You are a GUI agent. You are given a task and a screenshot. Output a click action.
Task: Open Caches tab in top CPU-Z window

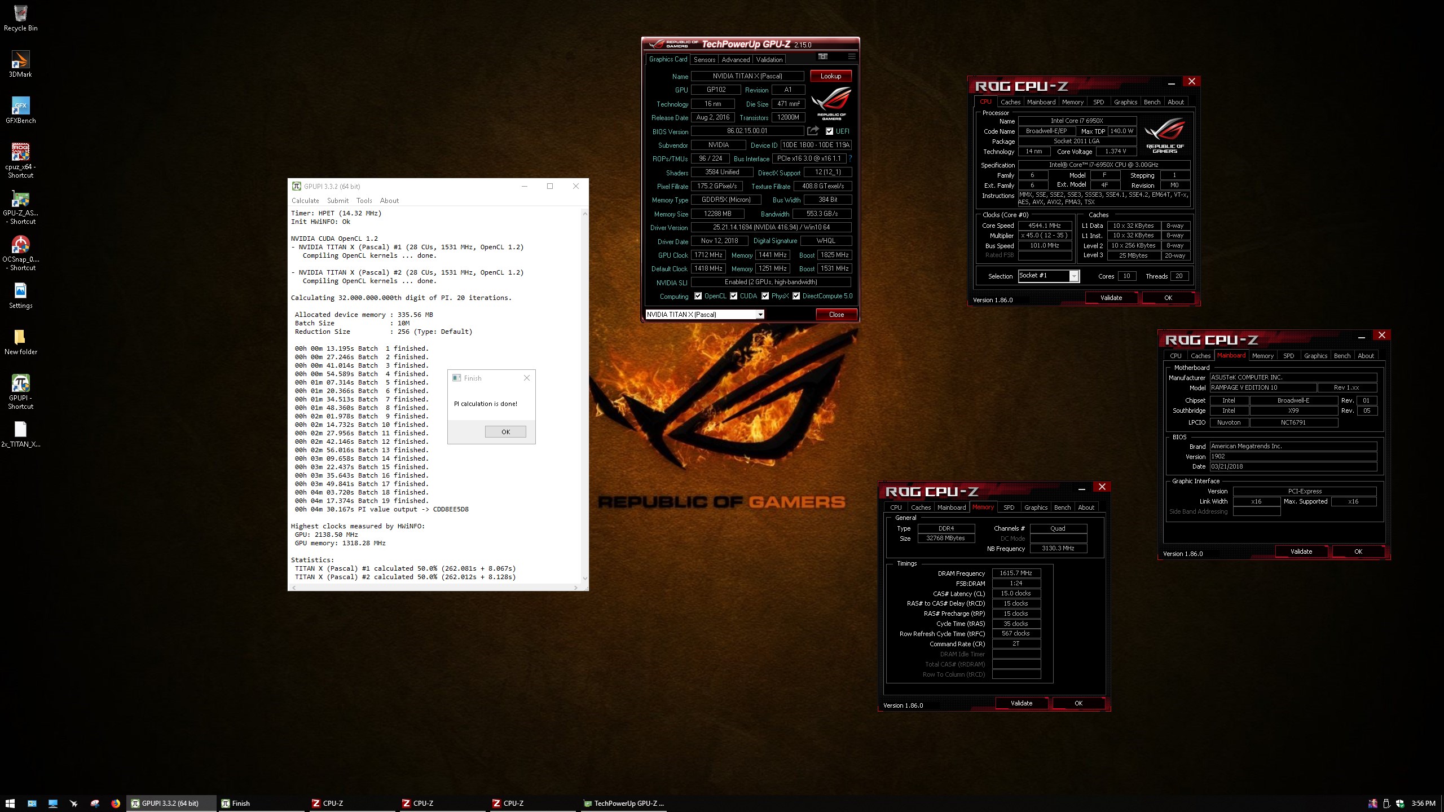point(1010,102)
